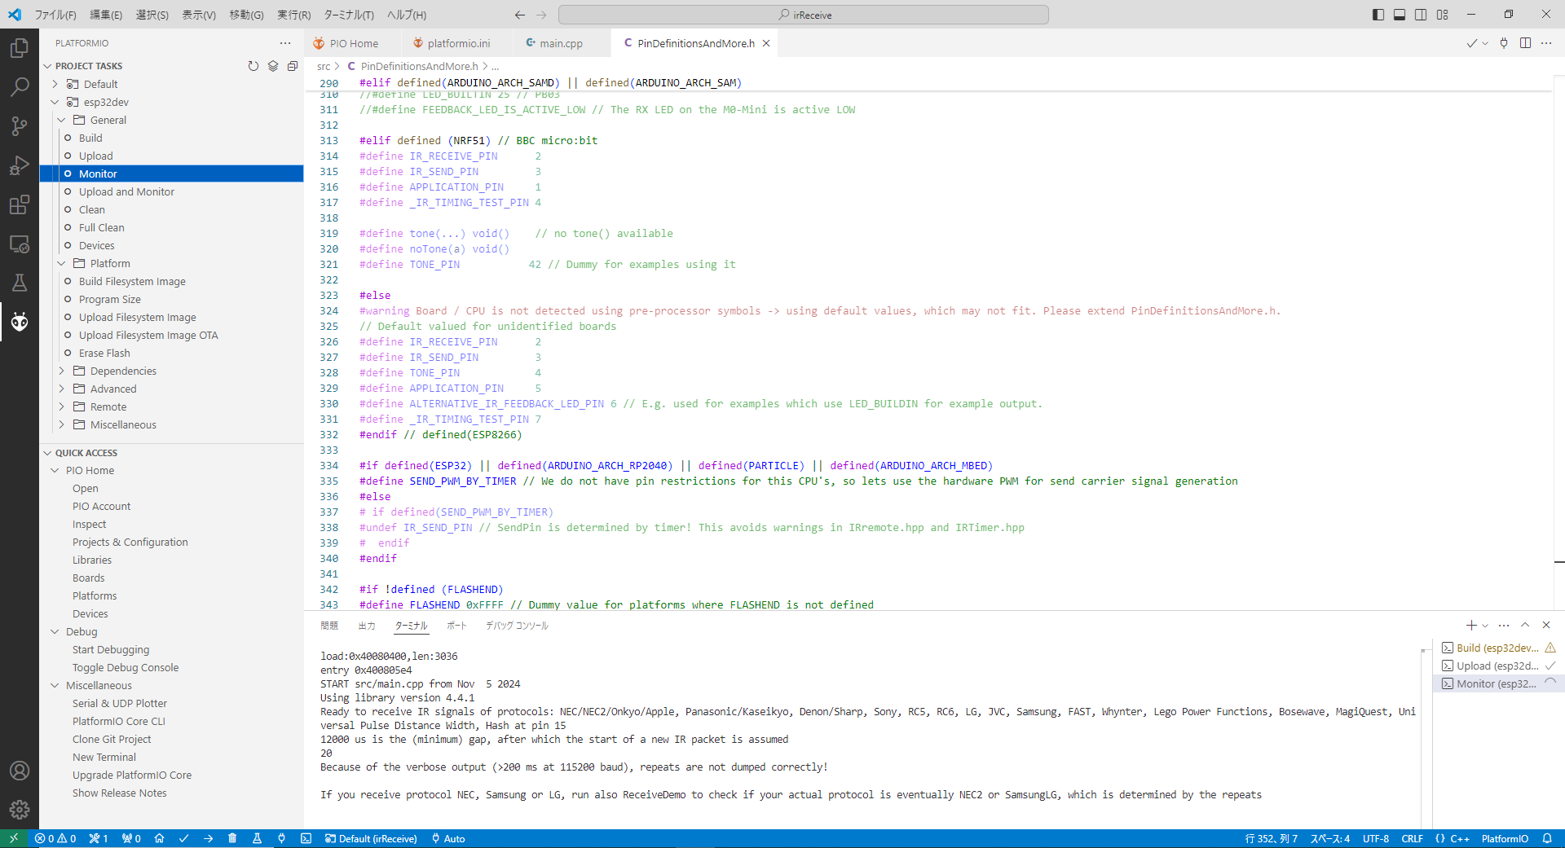The height and width of the screenshot is (848, 1565).
Task: Click Serial & UDP Plotter link
Action: pyautogui.click(x=119, y=703)
